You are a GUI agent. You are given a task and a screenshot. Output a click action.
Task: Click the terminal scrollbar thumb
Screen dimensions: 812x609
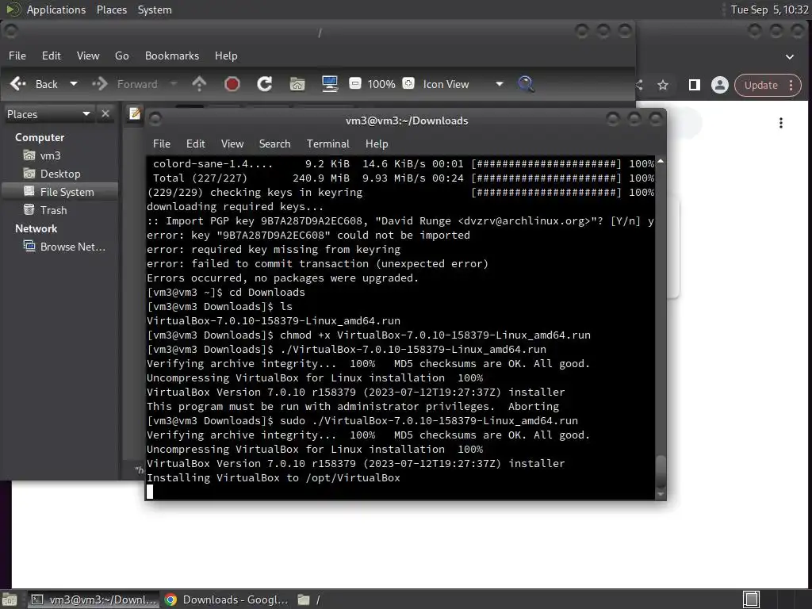click(x=661, y=471)
